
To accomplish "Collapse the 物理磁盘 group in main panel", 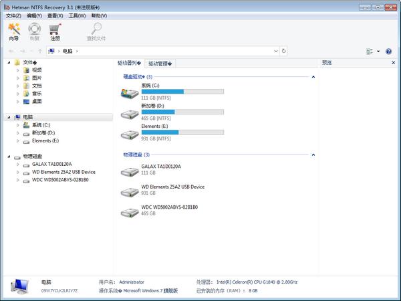I will click(313, 155).
